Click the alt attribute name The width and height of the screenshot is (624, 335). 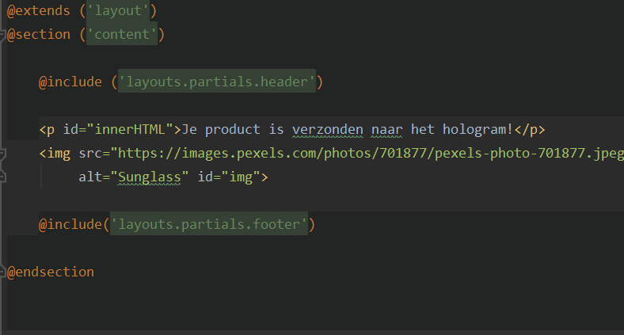click(x=90, y=177)
